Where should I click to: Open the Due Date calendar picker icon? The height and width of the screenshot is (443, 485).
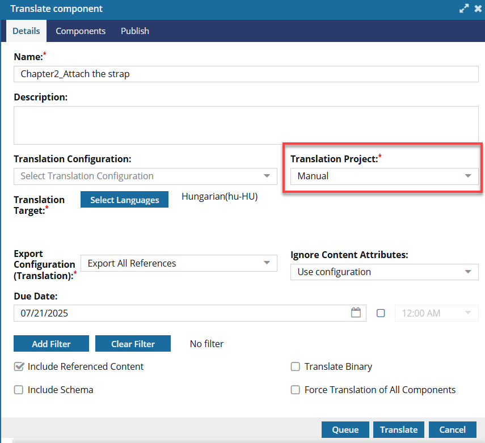tap(356, 313)
